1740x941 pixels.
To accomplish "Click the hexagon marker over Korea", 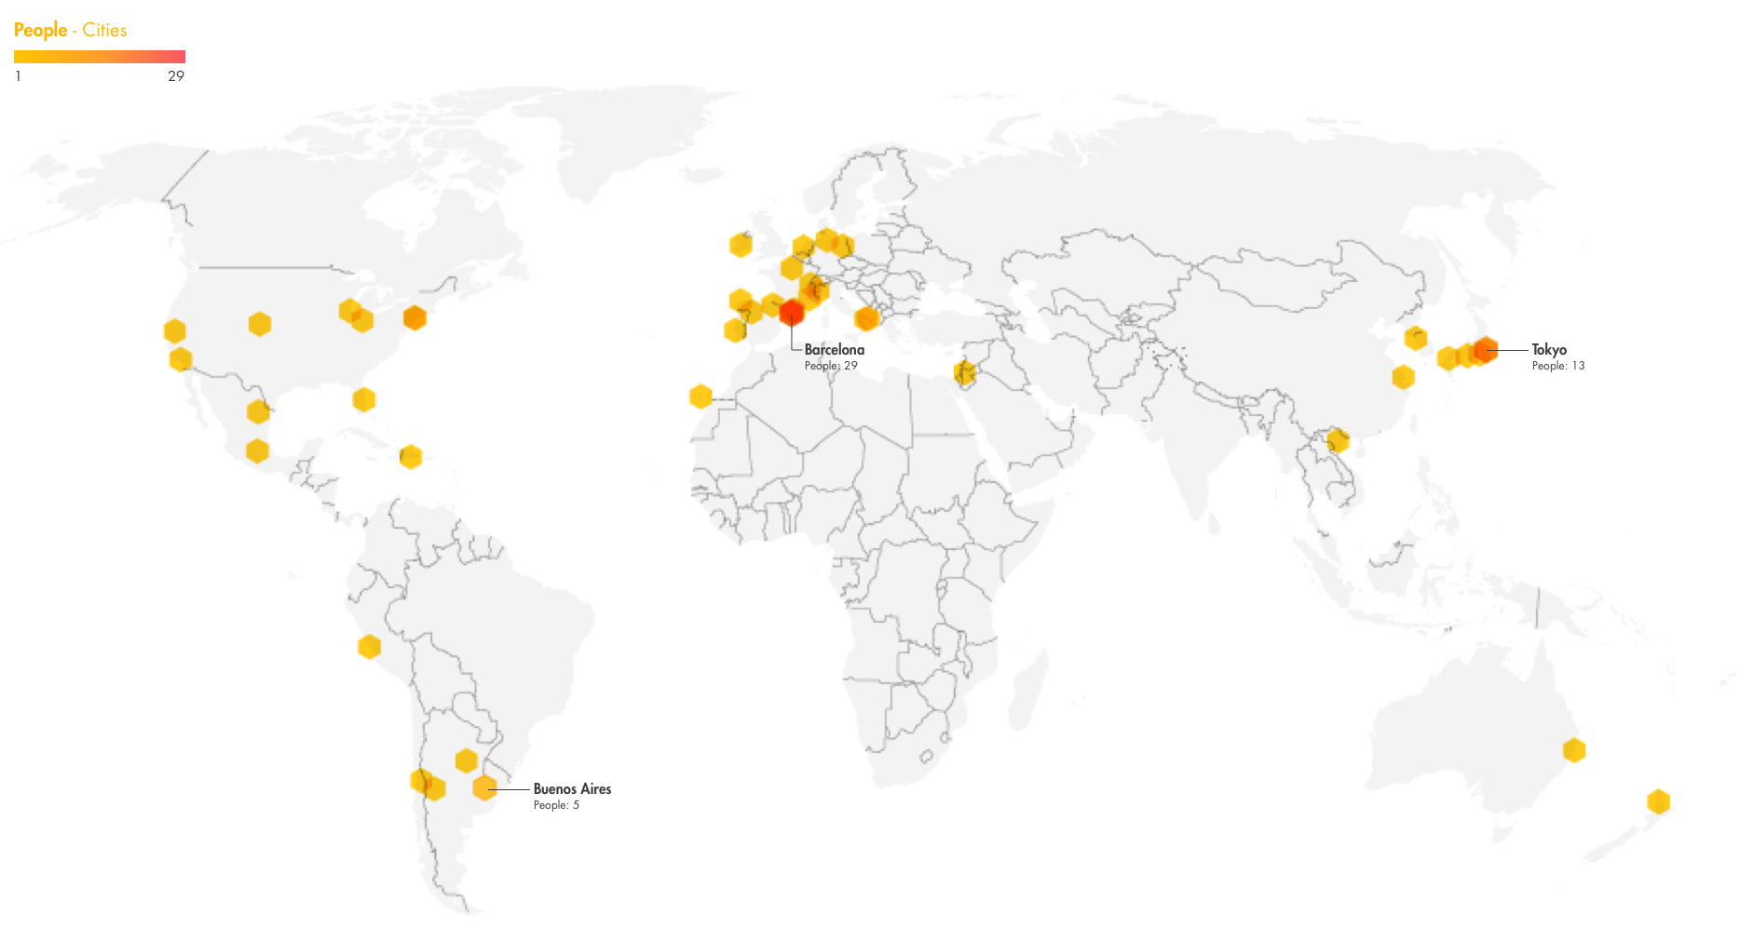I will click(1416, 338).
